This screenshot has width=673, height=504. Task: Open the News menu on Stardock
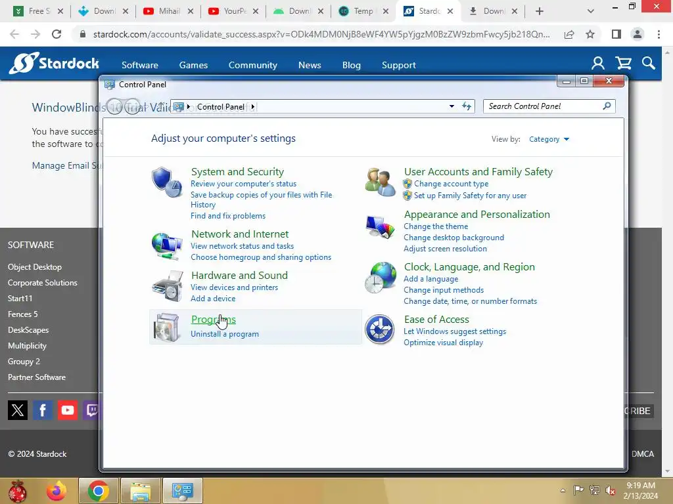point(310,65)
